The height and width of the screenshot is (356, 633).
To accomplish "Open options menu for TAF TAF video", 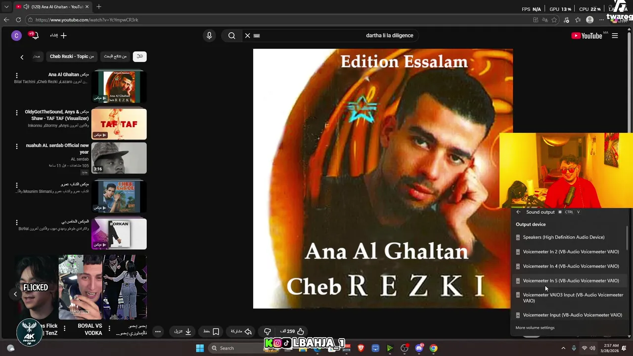I will pos(17,113).
